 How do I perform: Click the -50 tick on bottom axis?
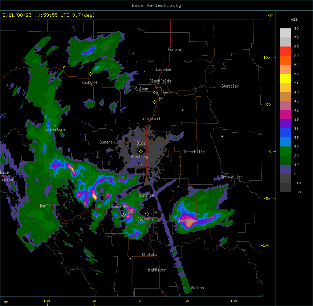[93, 301]
